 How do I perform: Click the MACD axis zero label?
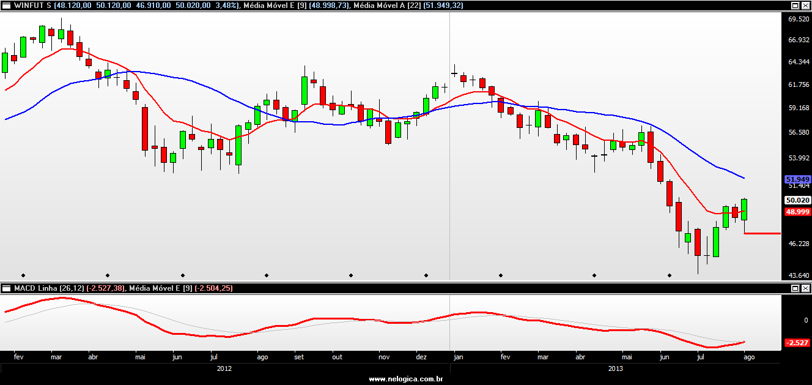click(x=806, y=320)
